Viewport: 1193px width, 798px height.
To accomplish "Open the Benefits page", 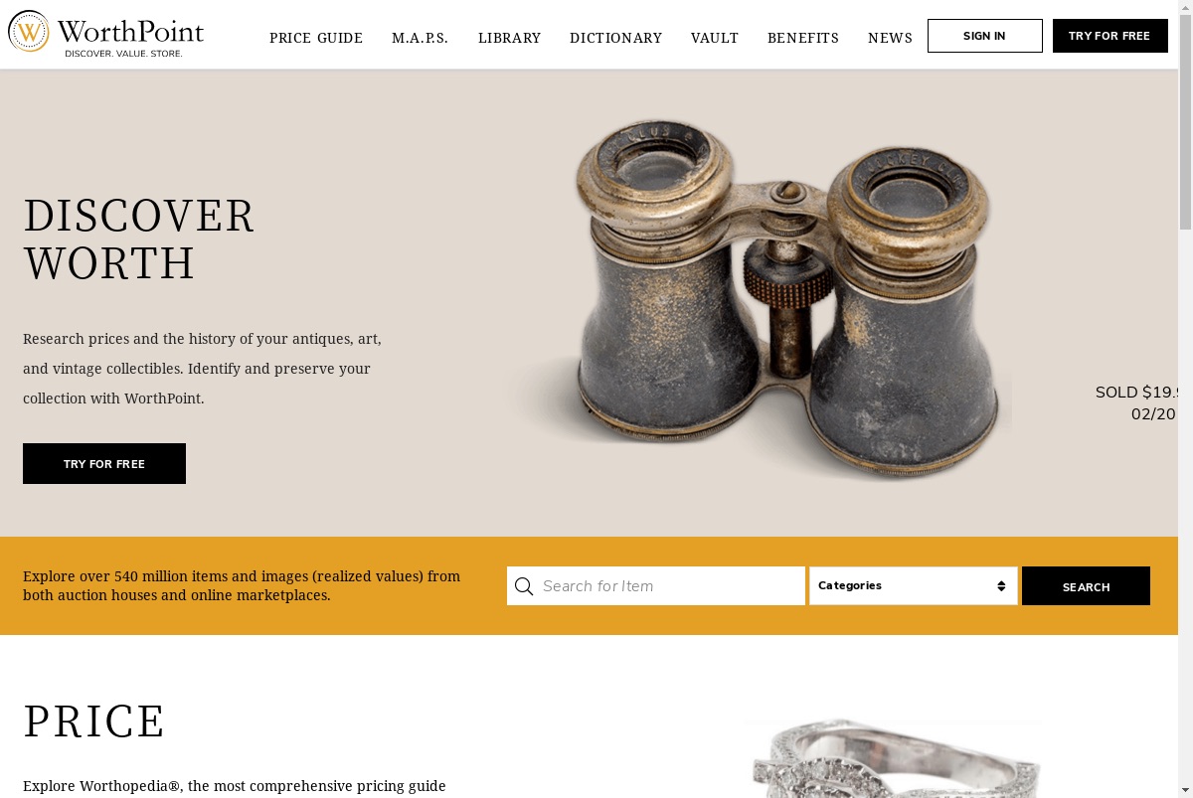I will (803, 38).
